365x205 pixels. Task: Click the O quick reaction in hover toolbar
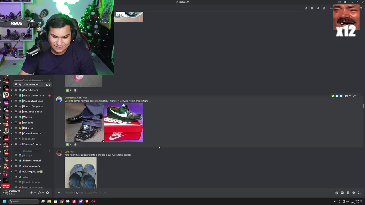(x=341, y=96)
